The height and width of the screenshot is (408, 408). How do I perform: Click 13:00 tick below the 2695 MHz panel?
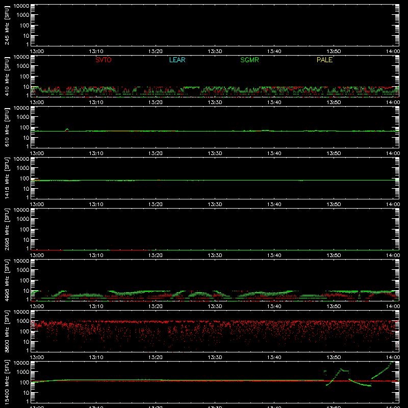pos(37,256)
